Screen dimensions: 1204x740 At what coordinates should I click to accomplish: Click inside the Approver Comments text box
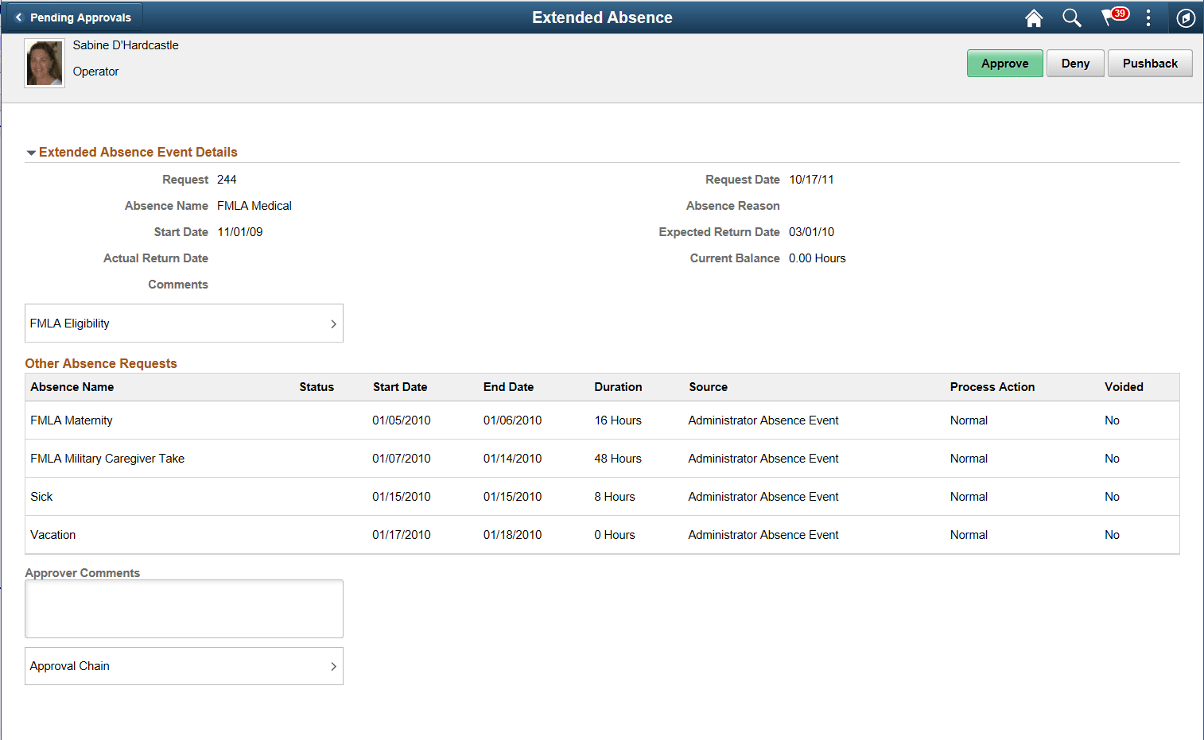[184, 609]
